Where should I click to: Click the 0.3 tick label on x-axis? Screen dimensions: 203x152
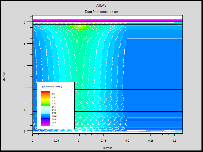point(174,140)
